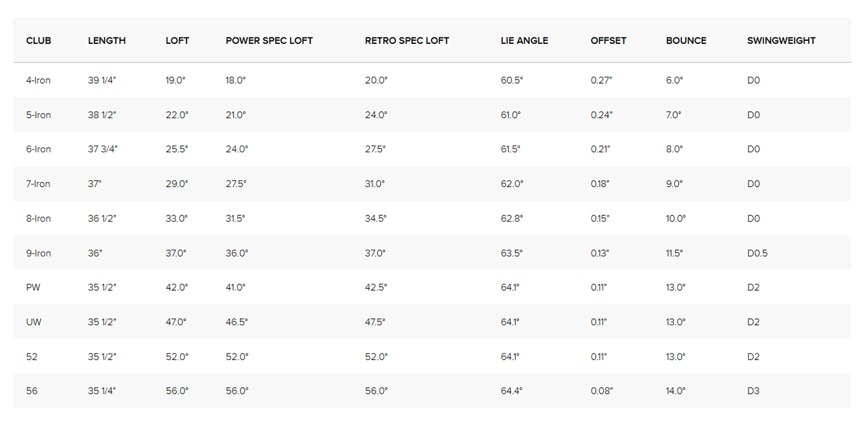Image resolution: width=862 pixels, height=423 pixels.
Task: Select the 34.5° retro spec loft cell
Action: [376, 219]
